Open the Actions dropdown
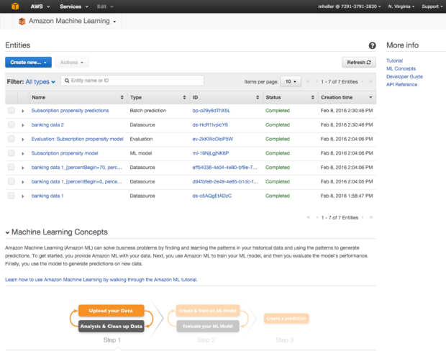Viewport: 446px width, 351px height. (x=72, y=63)
